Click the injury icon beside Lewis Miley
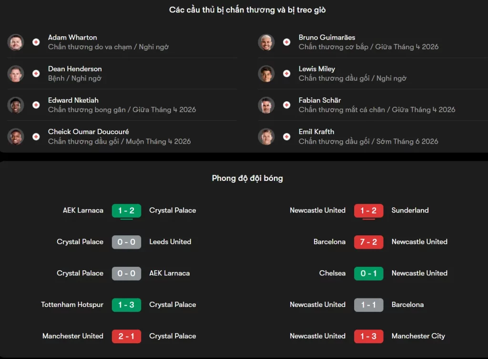 click(286, 74)
